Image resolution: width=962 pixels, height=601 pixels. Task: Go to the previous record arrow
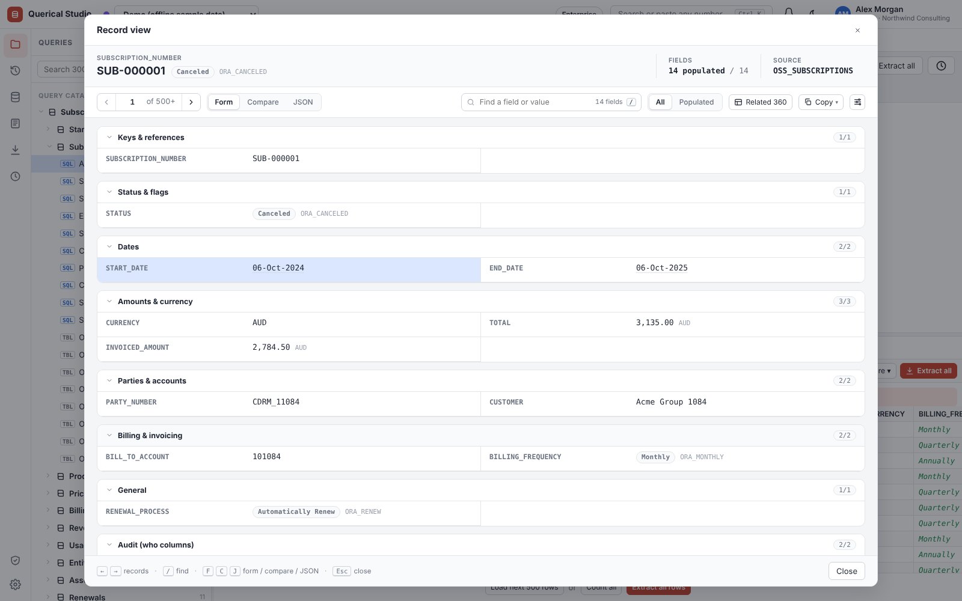click(x=106, y=102)
